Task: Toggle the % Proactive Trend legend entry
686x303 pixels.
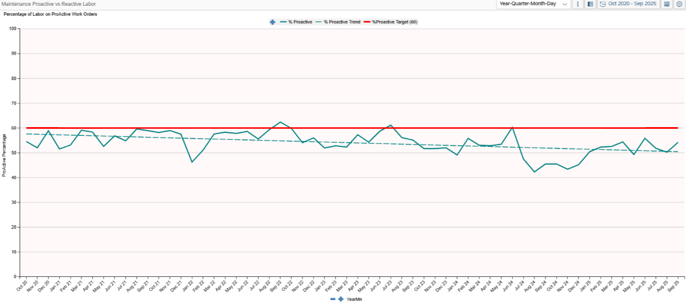Action: point(337,22)
